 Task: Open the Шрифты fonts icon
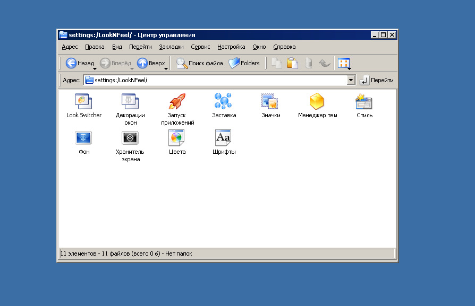[224, 138]
